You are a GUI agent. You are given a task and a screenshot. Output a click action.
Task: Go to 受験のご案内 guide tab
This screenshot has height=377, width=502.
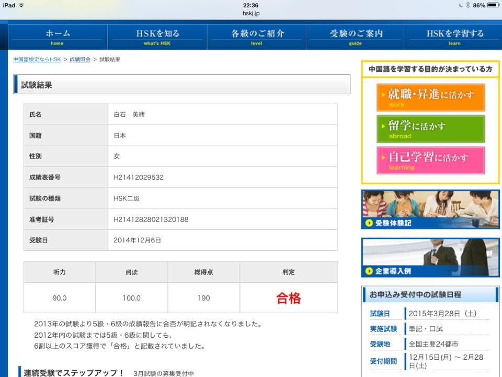pos(356,37)
